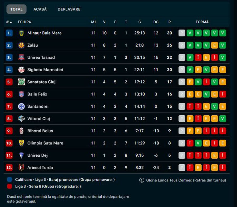The height and width of the screenshot is (207, 237).
Task: Sort by the P points column header
Action: (x=169, y=22)
